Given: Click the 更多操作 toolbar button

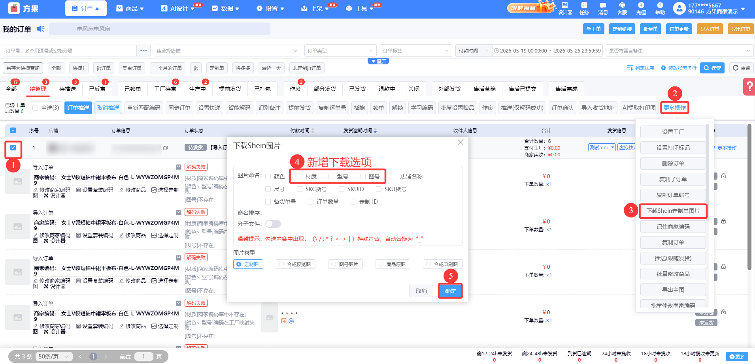Looking at the screenshot, I should click(x=675, y=108).
